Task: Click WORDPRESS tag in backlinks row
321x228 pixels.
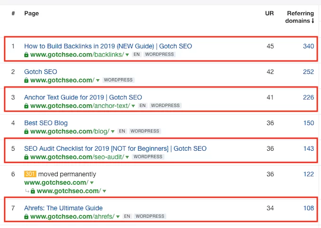Action: (x=160, y=54)
